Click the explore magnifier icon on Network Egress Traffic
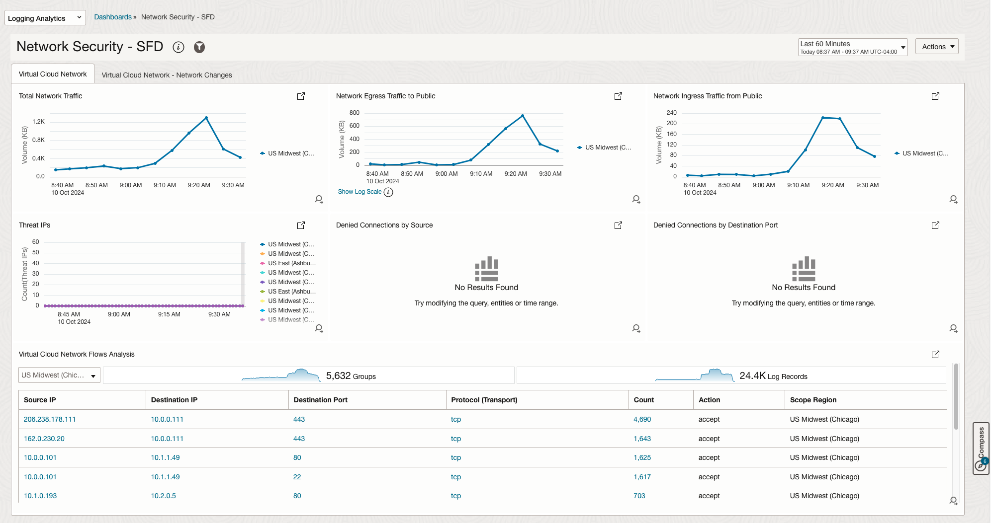This screenshot has height=523, width=991. click(636, 199)
